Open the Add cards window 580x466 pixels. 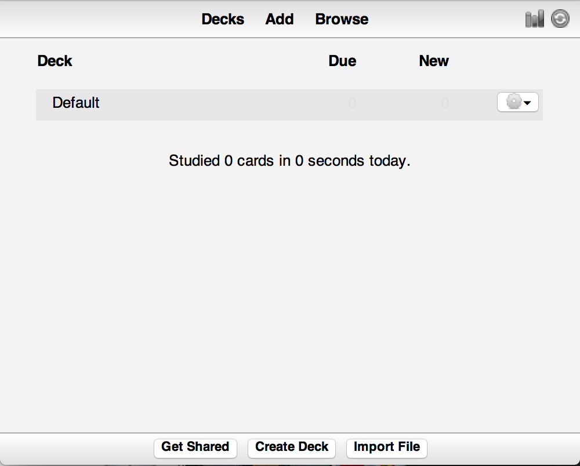(x=280, y=19)
